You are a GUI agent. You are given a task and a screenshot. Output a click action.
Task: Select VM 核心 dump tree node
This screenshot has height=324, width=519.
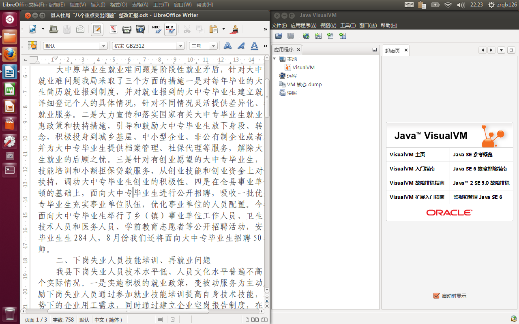(300, 84)
